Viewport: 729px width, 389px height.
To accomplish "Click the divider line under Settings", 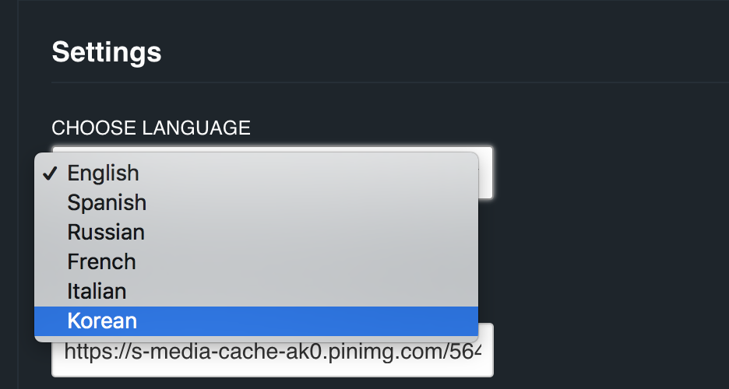I will coord(389,82).
